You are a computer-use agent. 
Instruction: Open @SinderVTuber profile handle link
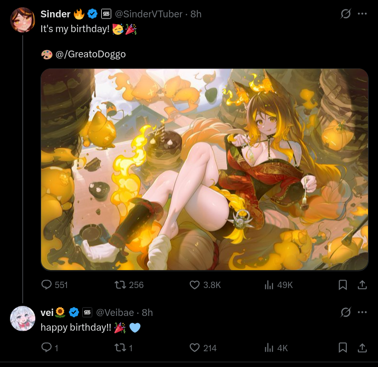click(x=149, y=14)
